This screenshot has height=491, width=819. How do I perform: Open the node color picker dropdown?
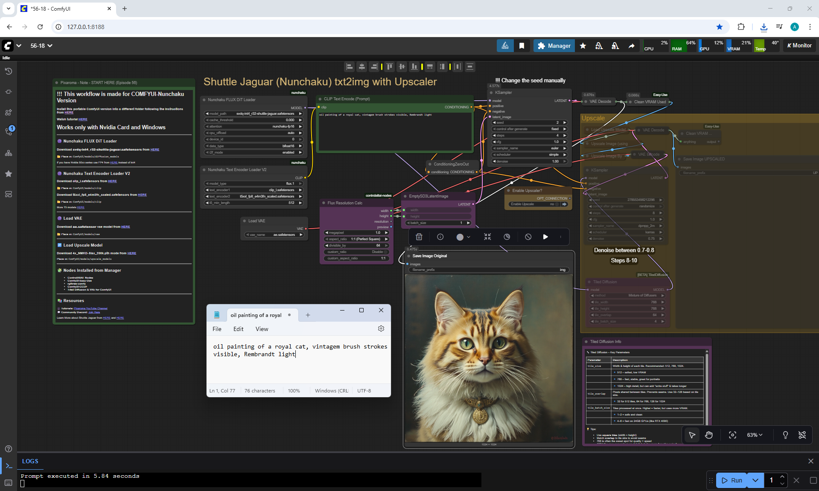click(463, 237)
